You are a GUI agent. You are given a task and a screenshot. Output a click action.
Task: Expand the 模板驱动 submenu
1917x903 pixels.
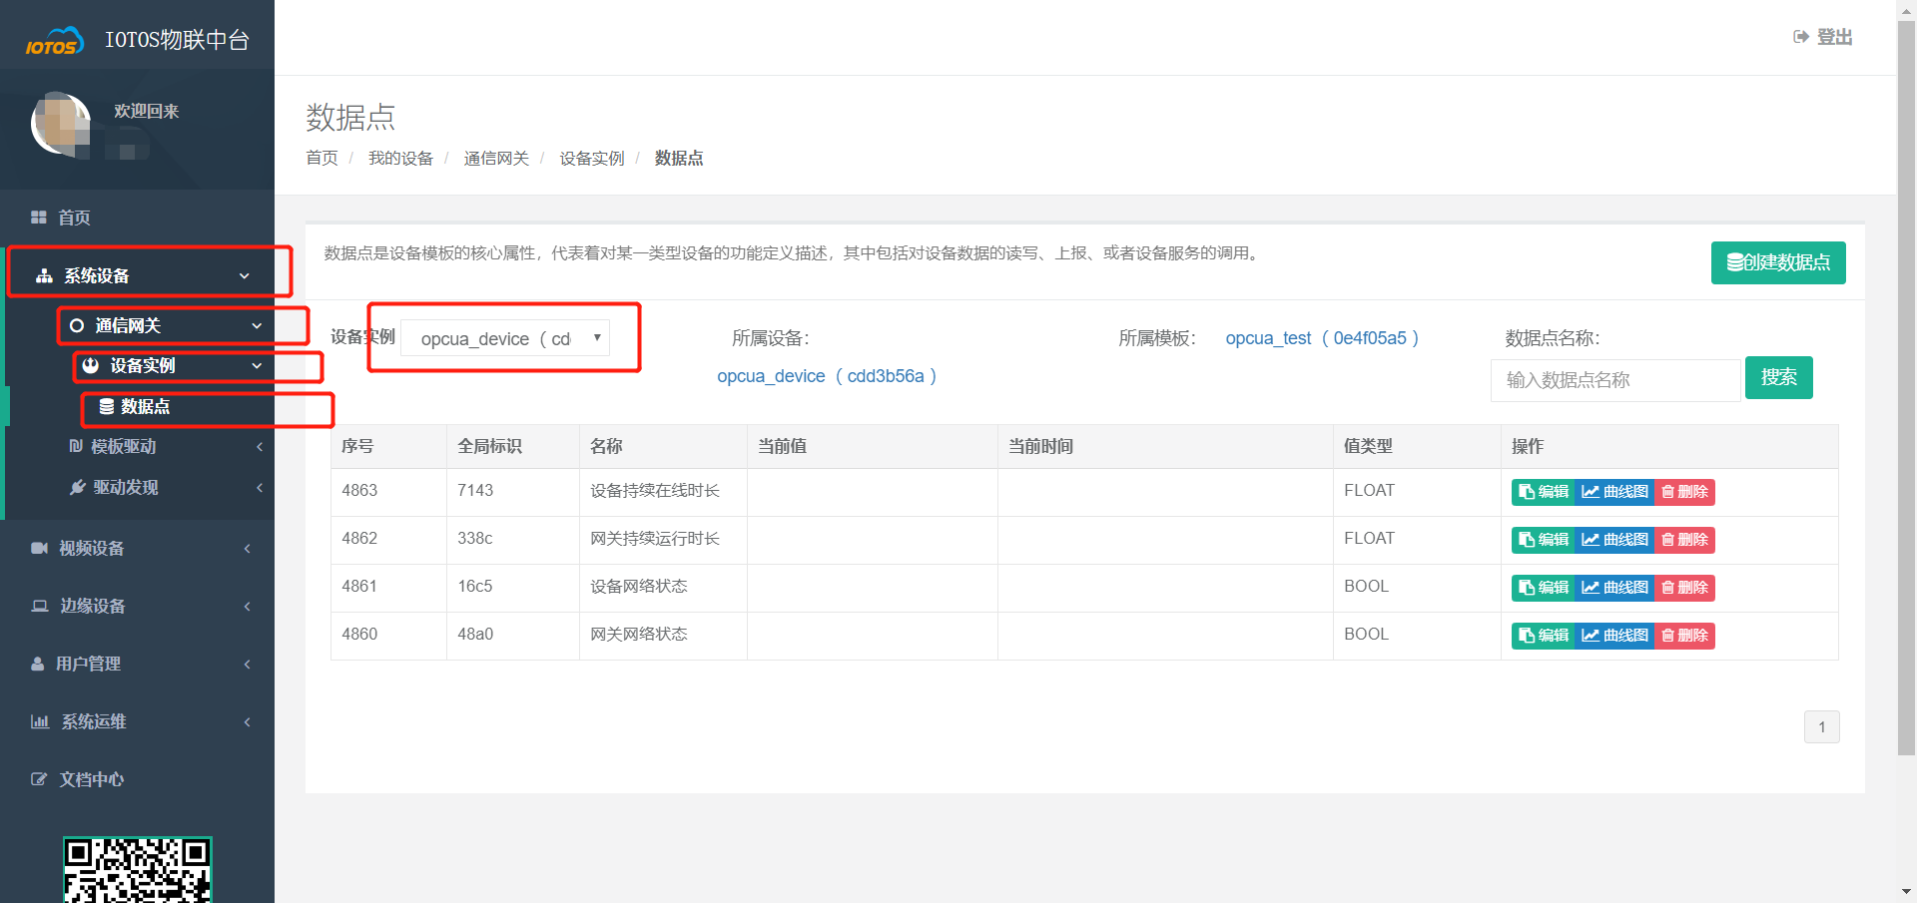pos(124,447)
